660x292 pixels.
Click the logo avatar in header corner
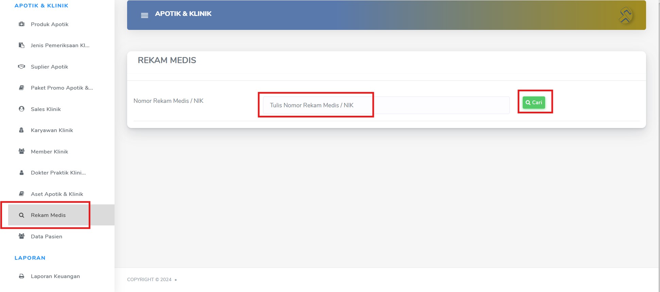pyautogui.click(x=625, y=15)
